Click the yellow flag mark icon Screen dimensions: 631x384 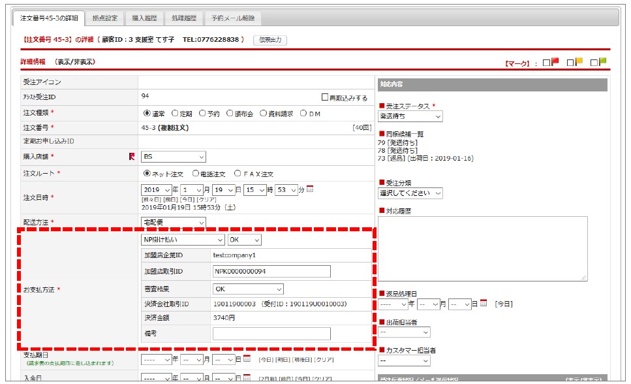[578, 62]
